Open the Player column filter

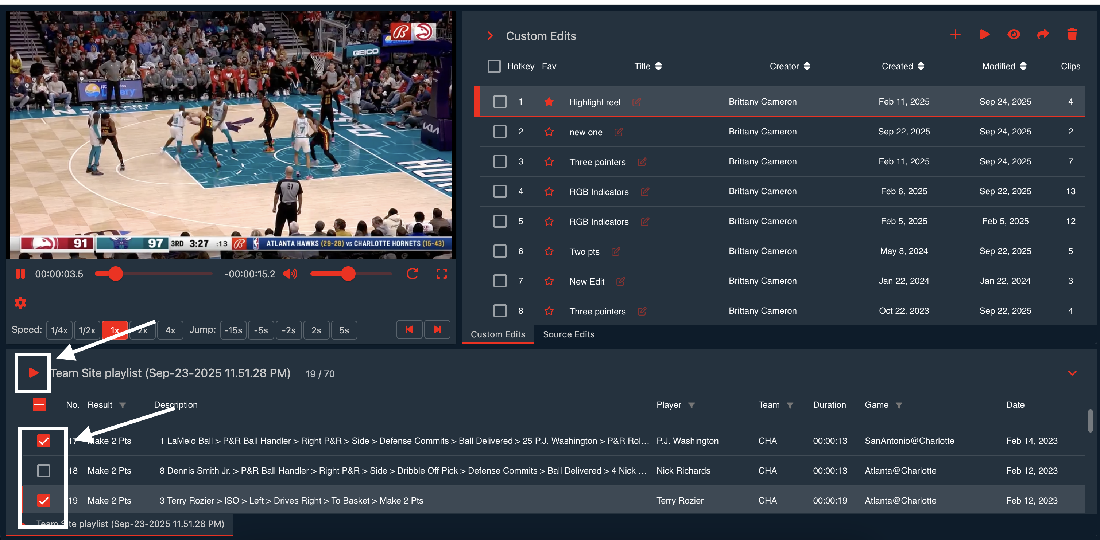(692, 405)
